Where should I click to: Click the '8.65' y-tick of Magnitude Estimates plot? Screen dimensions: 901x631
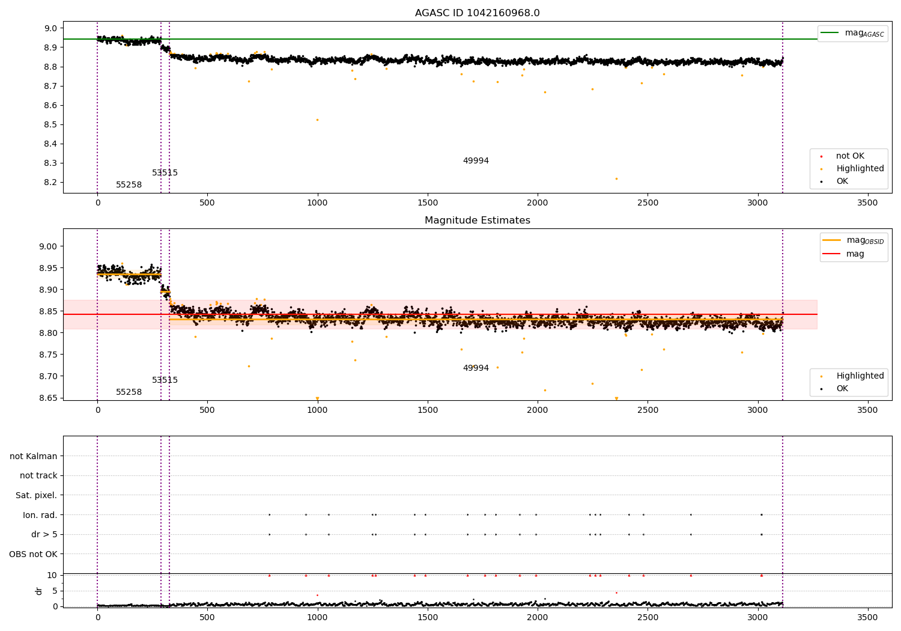48,398
